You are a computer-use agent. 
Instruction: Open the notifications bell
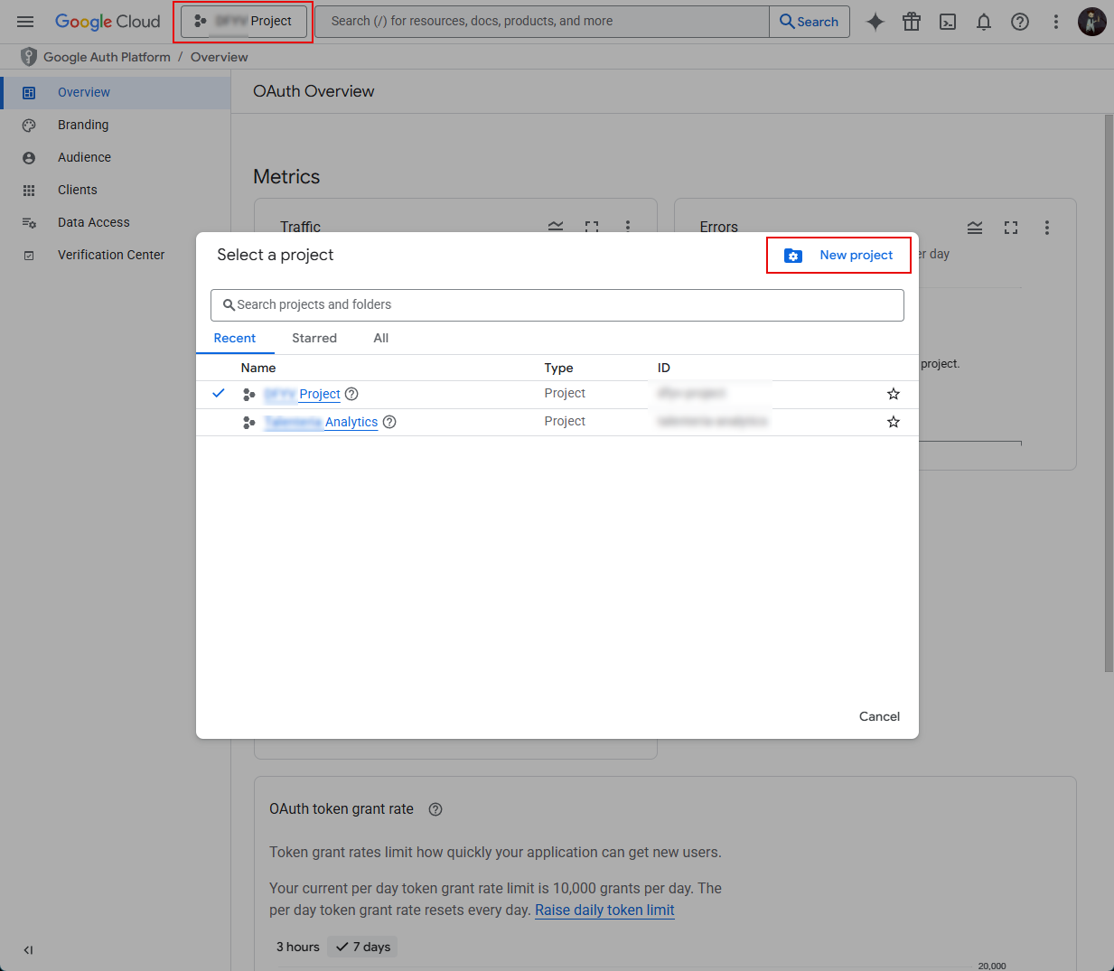983,22
